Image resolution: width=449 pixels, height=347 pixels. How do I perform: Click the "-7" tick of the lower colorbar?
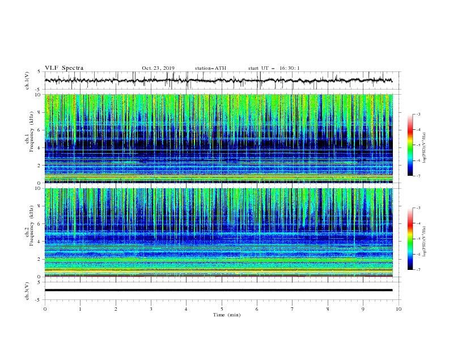pos(418,269)
